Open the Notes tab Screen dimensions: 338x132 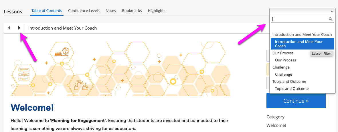(x=111, y=11)
